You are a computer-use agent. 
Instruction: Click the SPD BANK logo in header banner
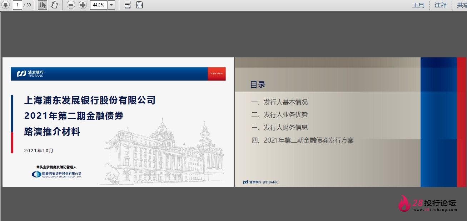[30, 74]
